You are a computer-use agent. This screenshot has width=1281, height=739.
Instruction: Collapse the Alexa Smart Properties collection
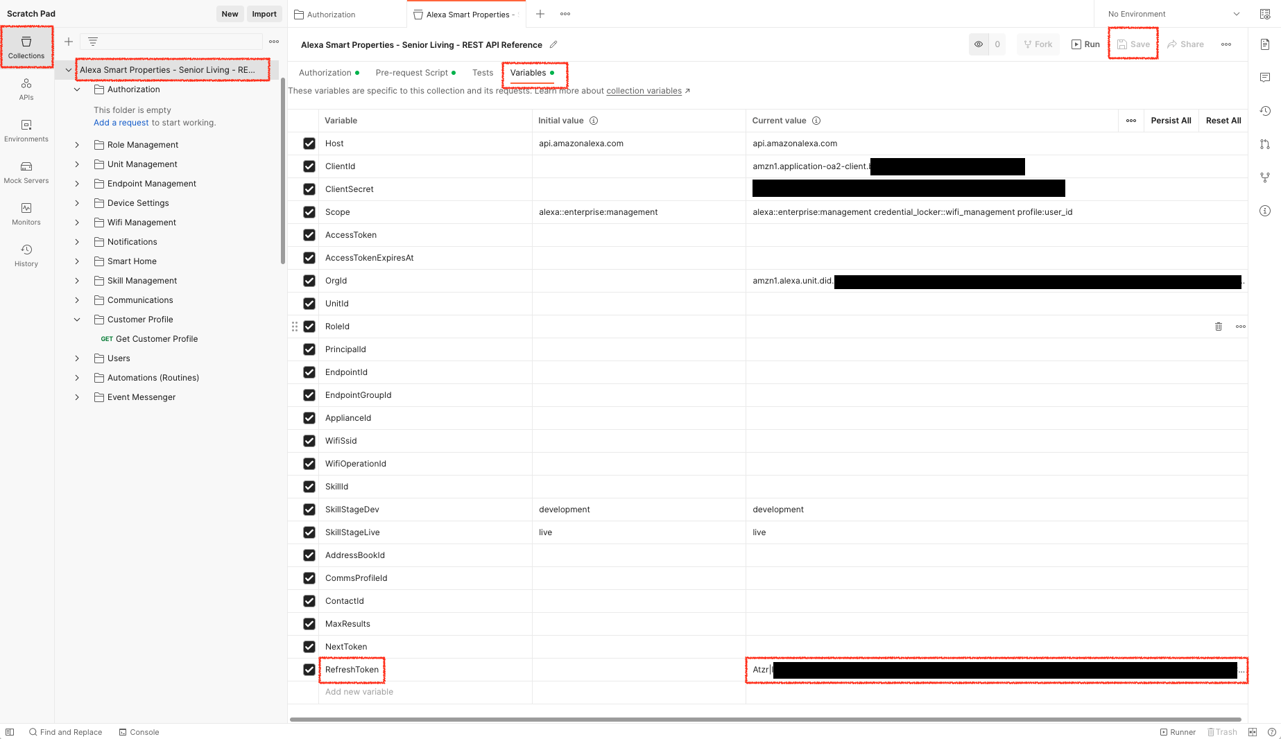click(x=68, y=70)
